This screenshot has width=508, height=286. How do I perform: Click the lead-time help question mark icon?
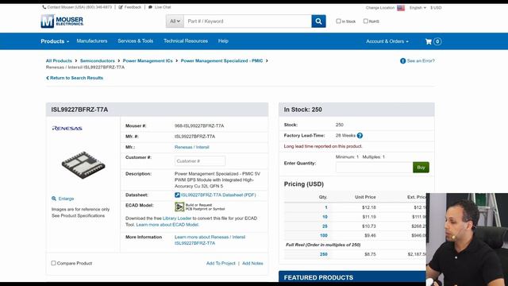pos(360,136)
